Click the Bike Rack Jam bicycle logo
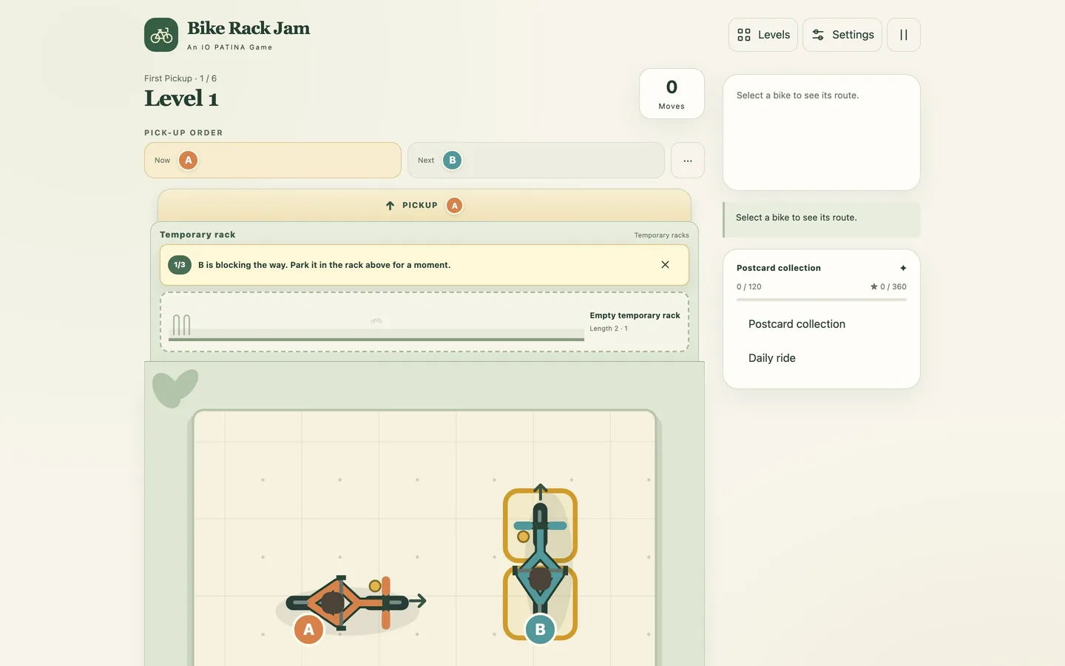The width and height of the screenshot is (1065, 666). (161, 35)
